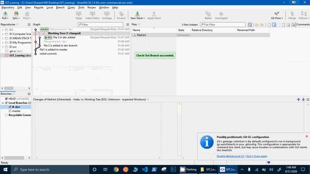Image resolution: width=310 pixels, height=174 pixels.
Task: Click the Stage toolbar icon
Action: tap(78, 15)
